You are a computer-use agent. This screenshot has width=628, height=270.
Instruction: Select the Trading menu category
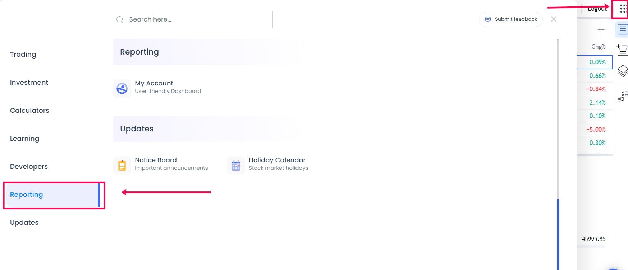pos(23,54)
